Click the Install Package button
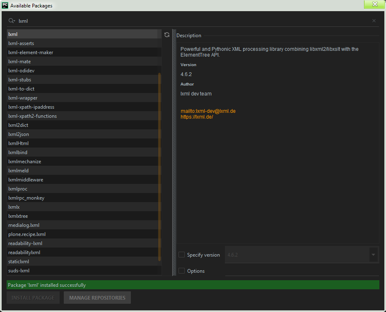Viewport: 386px width, 312px height. tap(33, 298)
